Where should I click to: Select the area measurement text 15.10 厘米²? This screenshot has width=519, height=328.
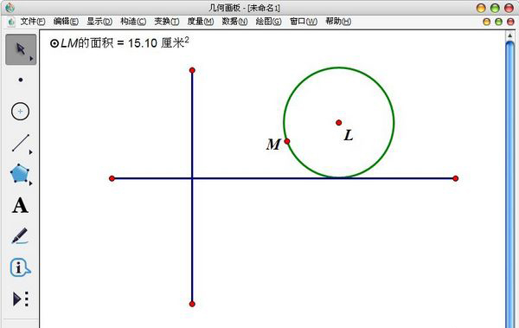(119, 42)
